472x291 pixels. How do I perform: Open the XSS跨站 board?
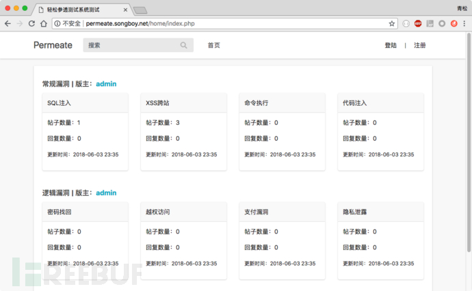point(158,103)
